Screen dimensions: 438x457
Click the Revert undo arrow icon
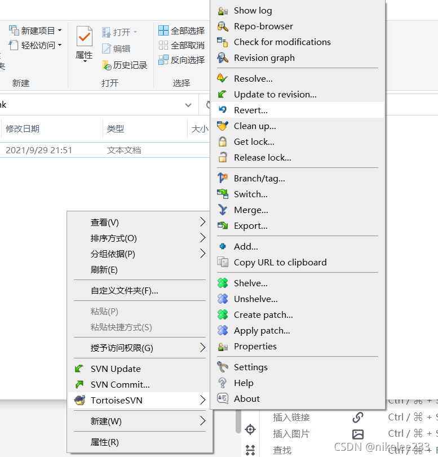click(223, 110)
